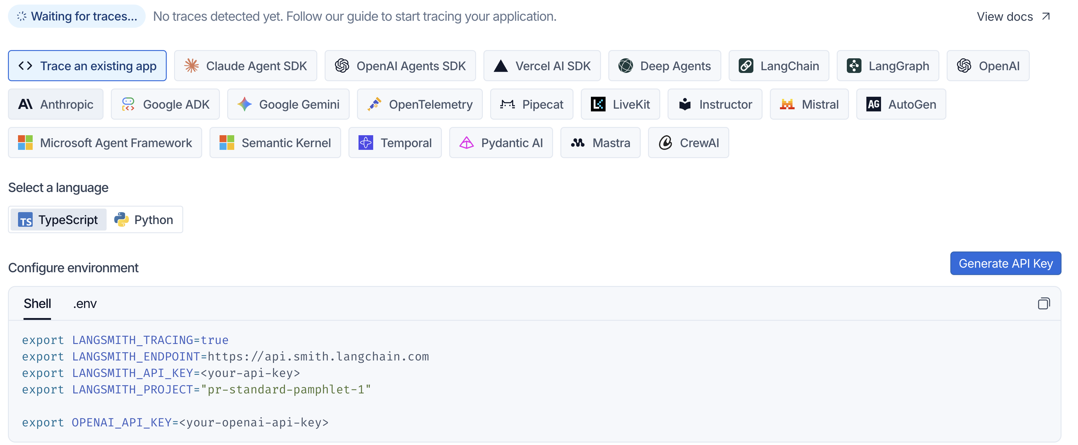This screenshot has width=1078, height=445.
Task: Pick the CrewAI integration
Action: click(x=688, y=143)
